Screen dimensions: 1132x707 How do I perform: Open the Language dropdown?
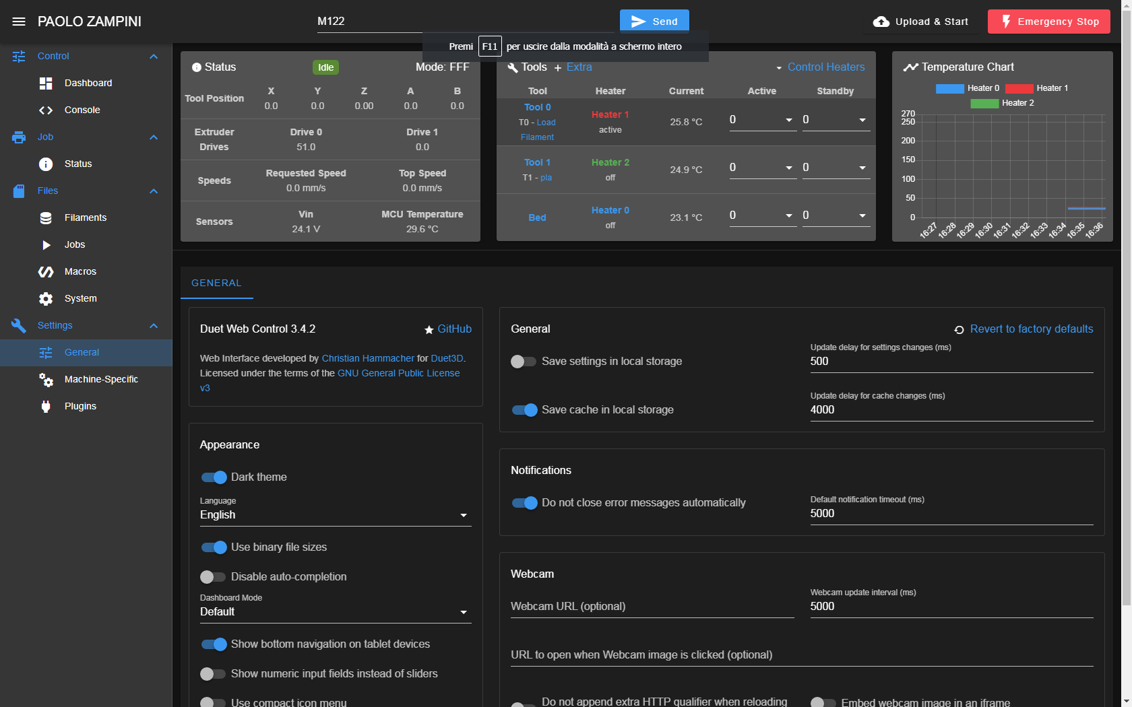click(x=336, y=515)
